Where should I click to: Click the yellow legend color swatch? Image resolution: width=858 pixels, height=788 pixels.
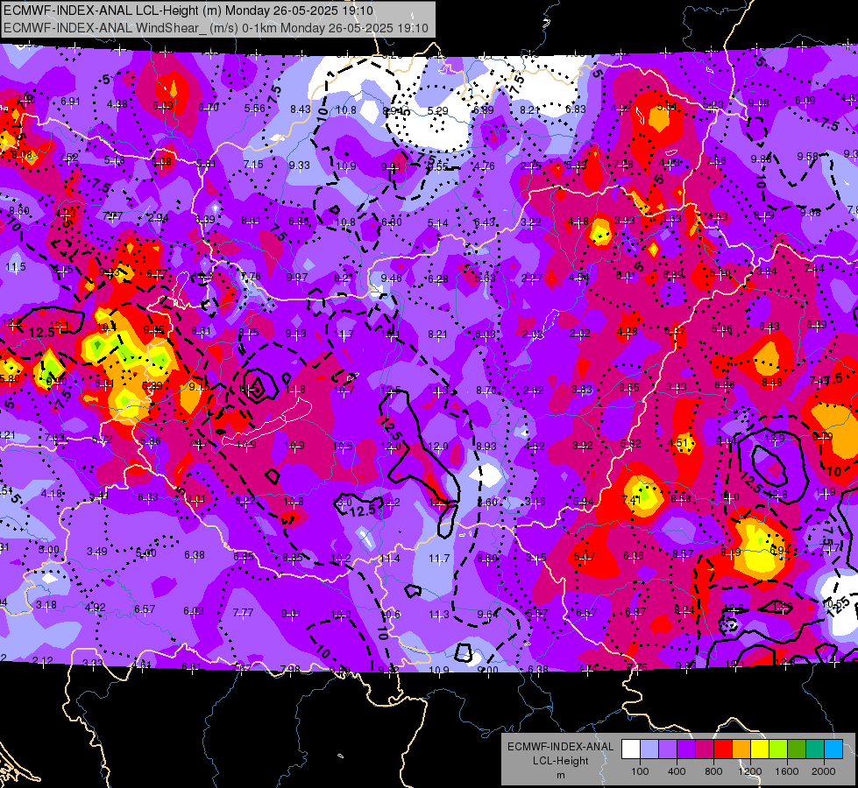point(760,749)
